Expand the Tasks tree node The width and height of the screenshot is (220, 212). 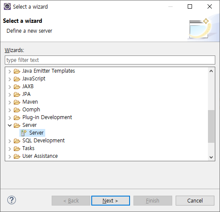[9, 149]
